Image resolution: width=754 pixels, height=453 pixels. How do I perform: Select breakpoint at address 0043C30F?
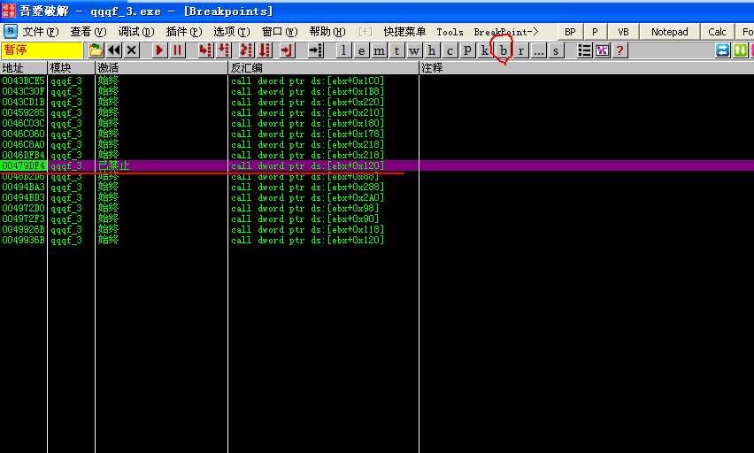point(23,91)
